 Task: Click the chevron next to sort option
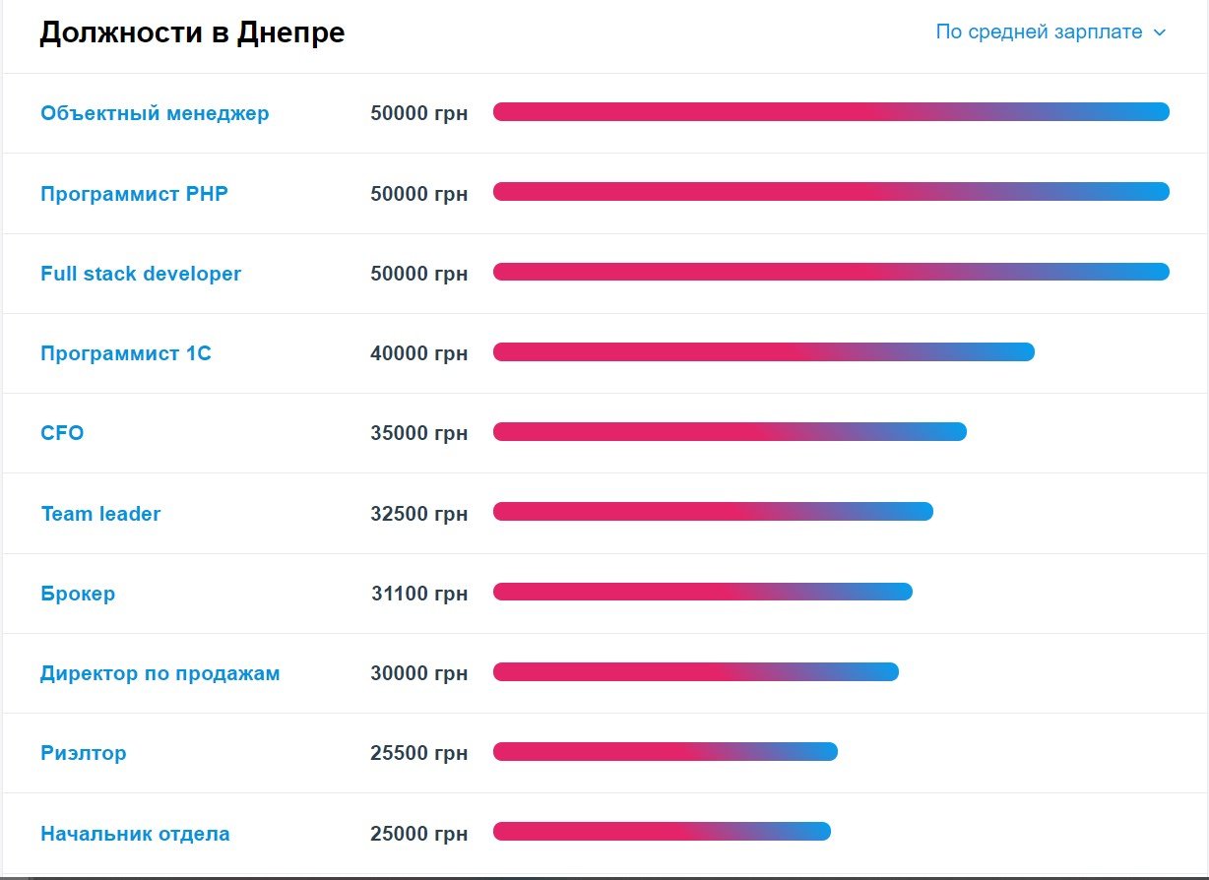coord(1160,32)
